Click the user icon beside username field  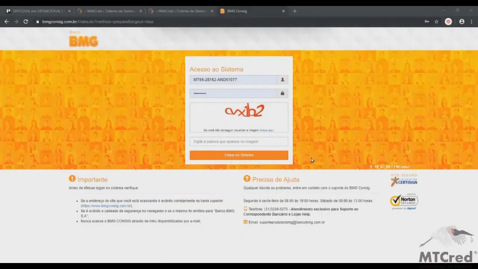(x=282, y=80)
